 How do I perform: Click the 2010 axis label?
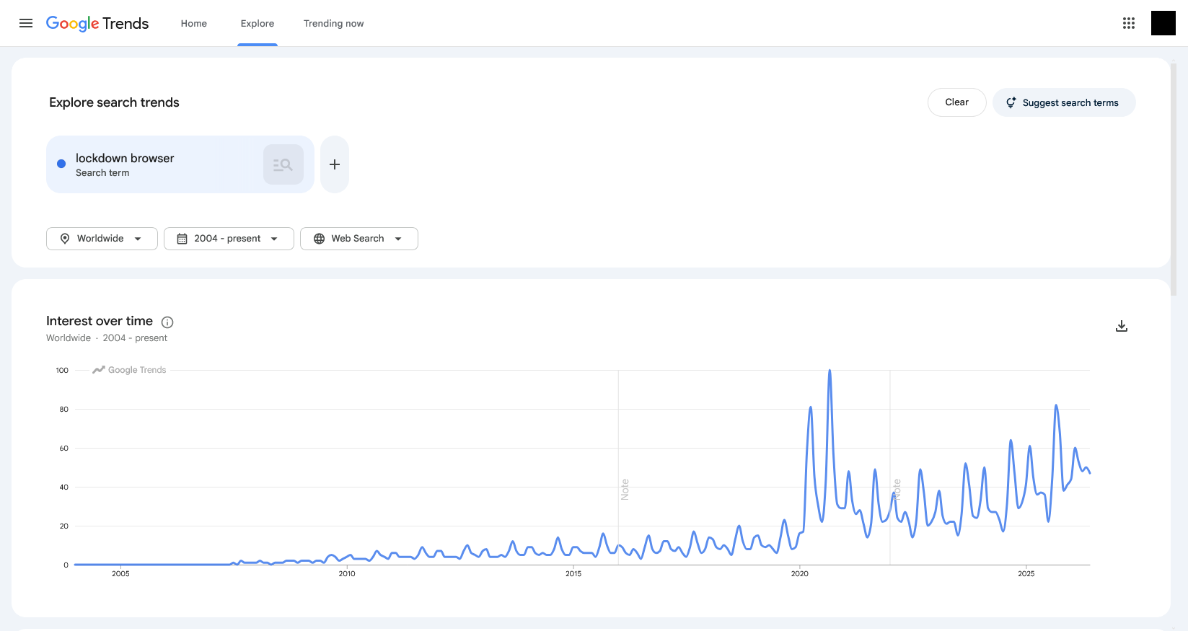[x=347, y=574]
